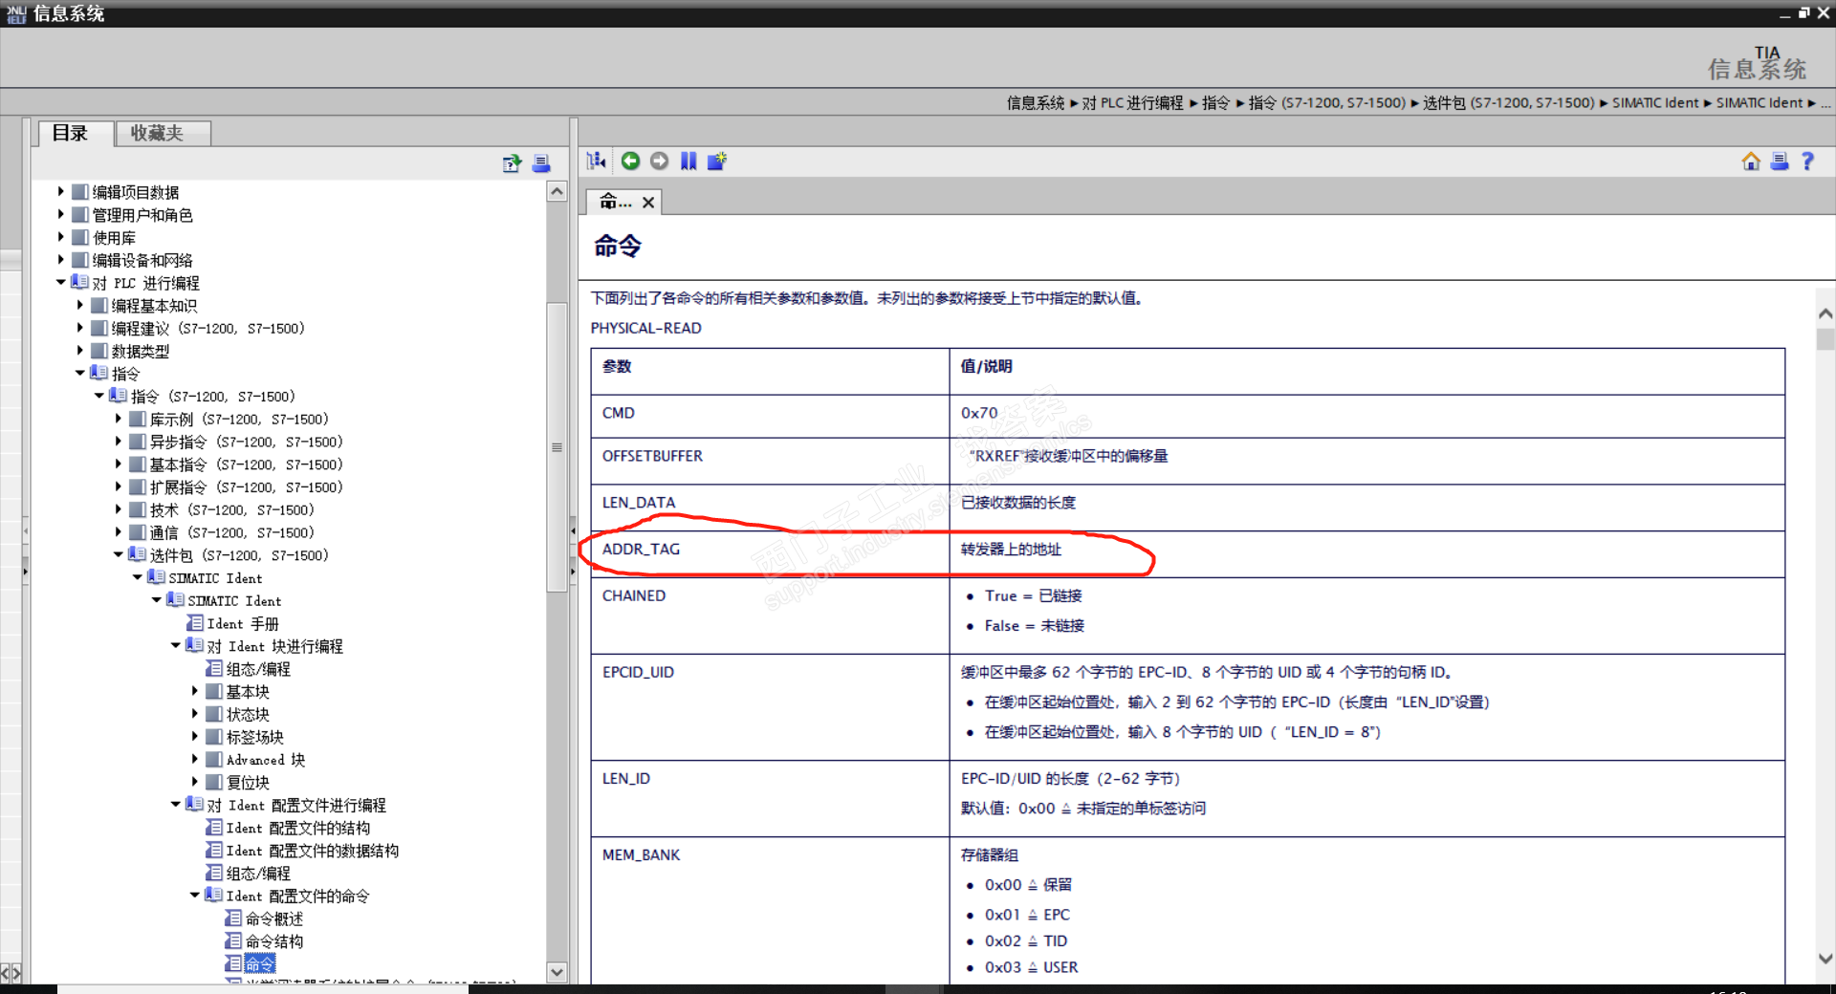
Task: Expand the 扩展指令 (S7-1200, S7-1500) node
Action: (x=119, y=487)
